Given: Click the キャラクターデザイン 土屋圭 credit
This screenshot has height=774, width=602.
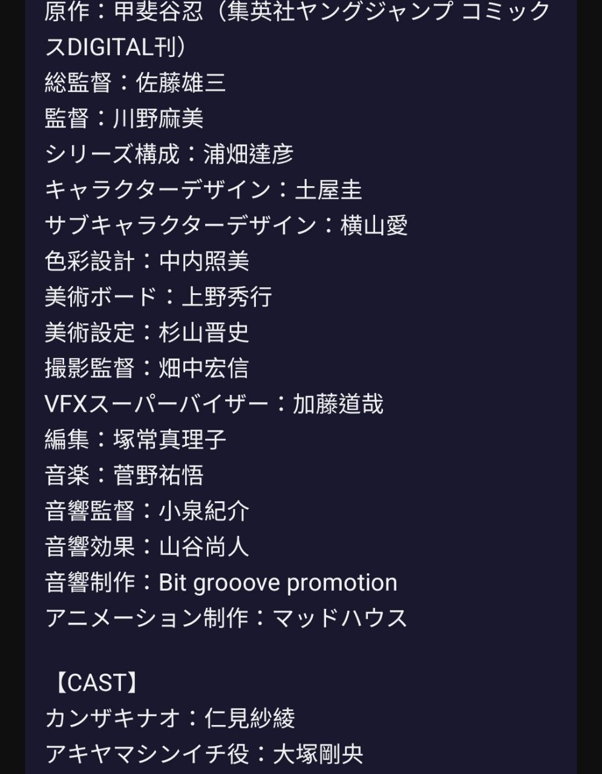Looking at the screenshot, I should (203, 190).
